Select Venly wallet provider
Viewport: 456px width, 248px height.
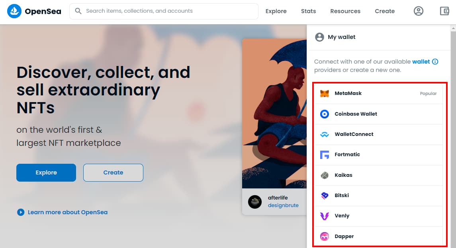click(379, 216)
